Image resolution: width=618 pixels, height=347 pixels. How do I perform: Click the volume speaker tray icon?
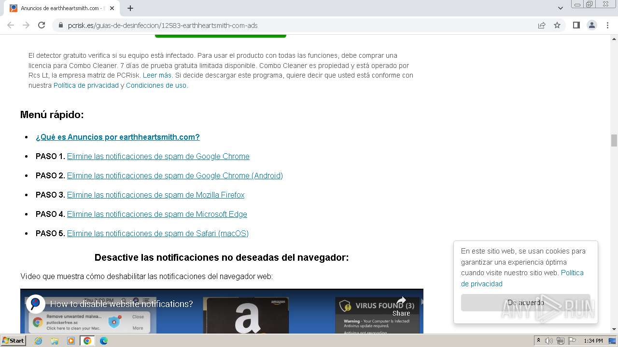(549, 341)
